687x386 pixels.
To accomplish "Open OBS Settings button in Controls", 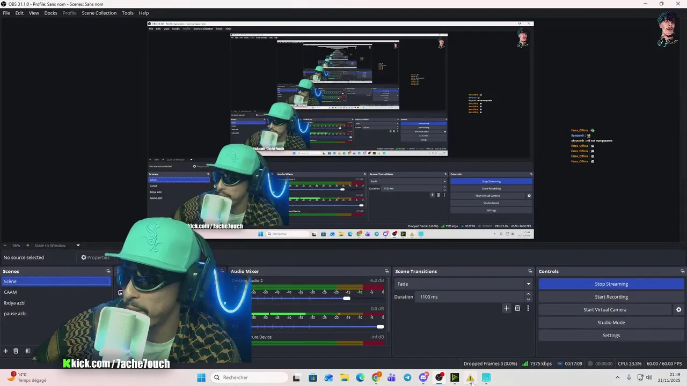I will point(611,336).
